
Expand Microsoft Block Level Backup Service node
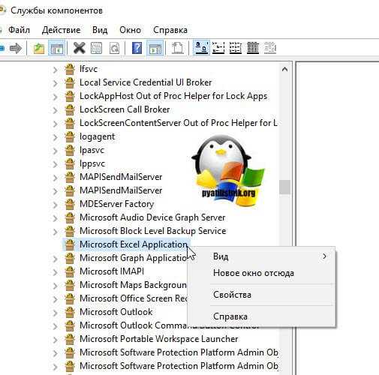point(56,232)
